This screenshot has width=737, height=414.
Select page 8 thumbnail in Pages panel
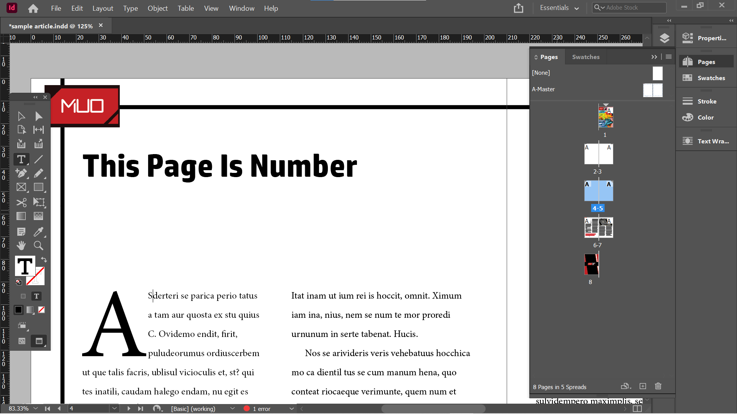tap(591, 264)
